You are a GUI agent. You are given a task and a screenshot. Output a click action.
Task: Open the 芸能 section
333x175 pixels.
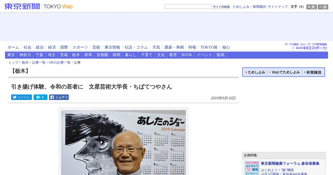96,47
